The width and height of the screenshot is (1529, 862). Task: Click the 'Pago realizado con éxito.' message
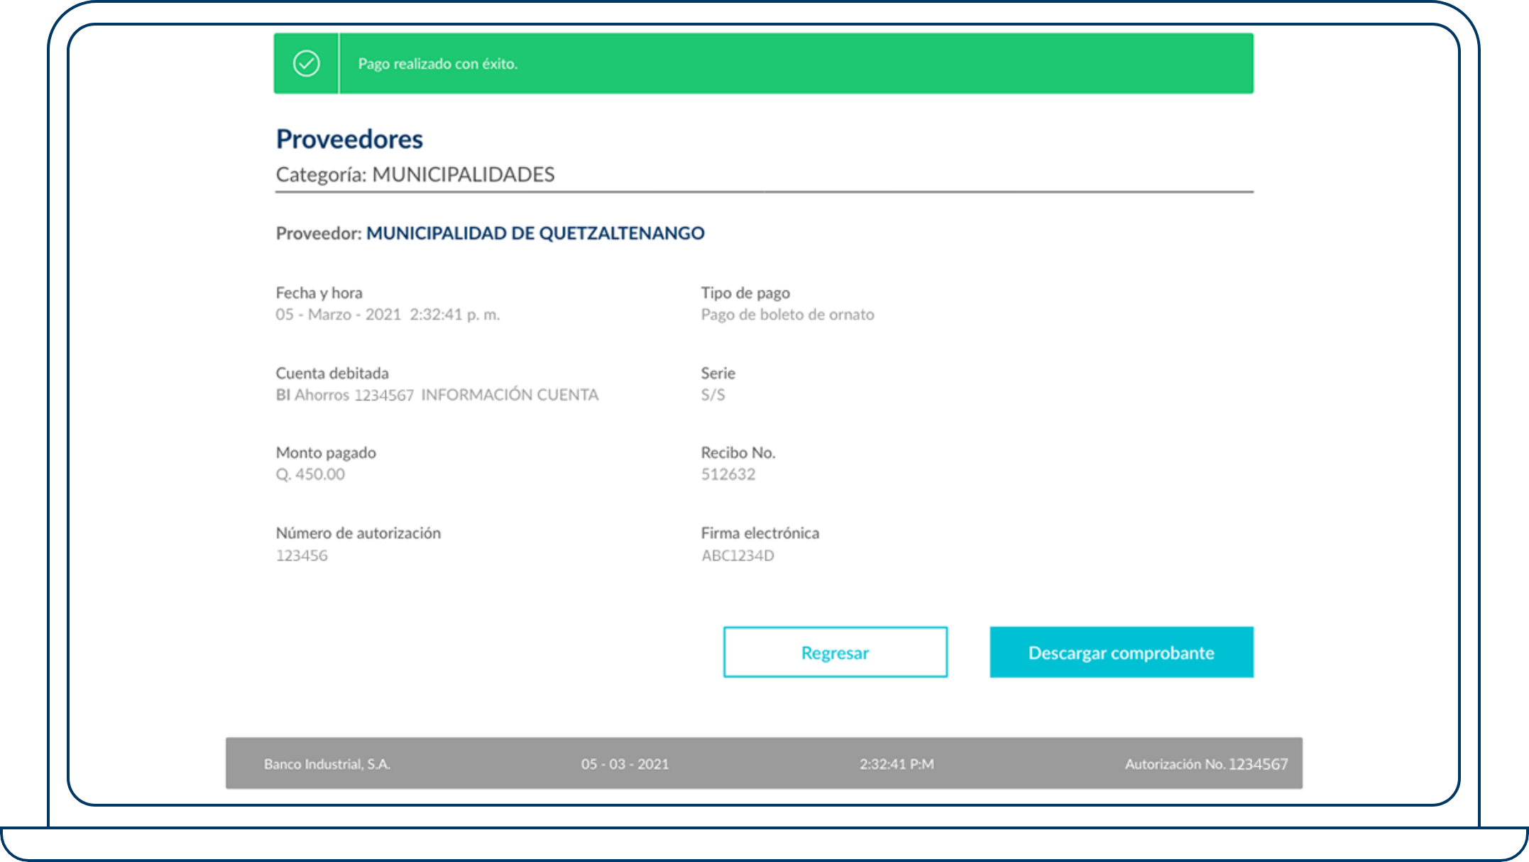pyautogui.click(x=438, y=64)
